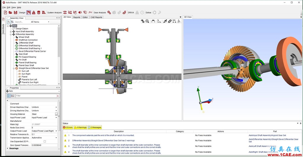
Task: Open the Output Power Load dropdown
Action: pyautogui.click(x=56, y=131)
